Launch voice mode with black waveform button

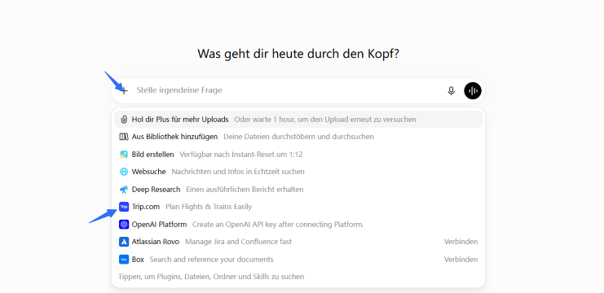click(x=473, y=90)
